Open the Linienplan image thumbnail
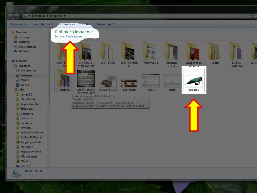Screen dimensions: 257x193 (129, 82)
